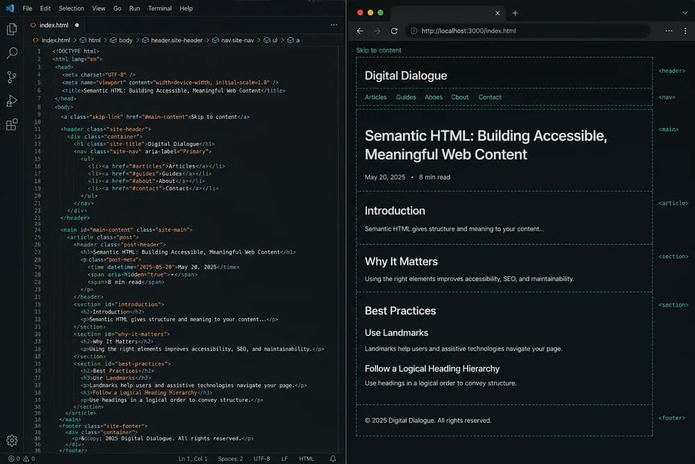Expand the ul breadcrumb segment
Viewport: 695px width, 464px height.
[275, 40]
